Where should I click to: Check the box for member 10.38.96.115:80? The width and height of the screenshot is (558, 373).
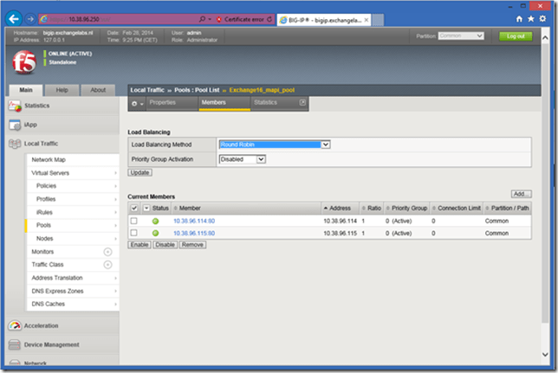tap(133, 234)
